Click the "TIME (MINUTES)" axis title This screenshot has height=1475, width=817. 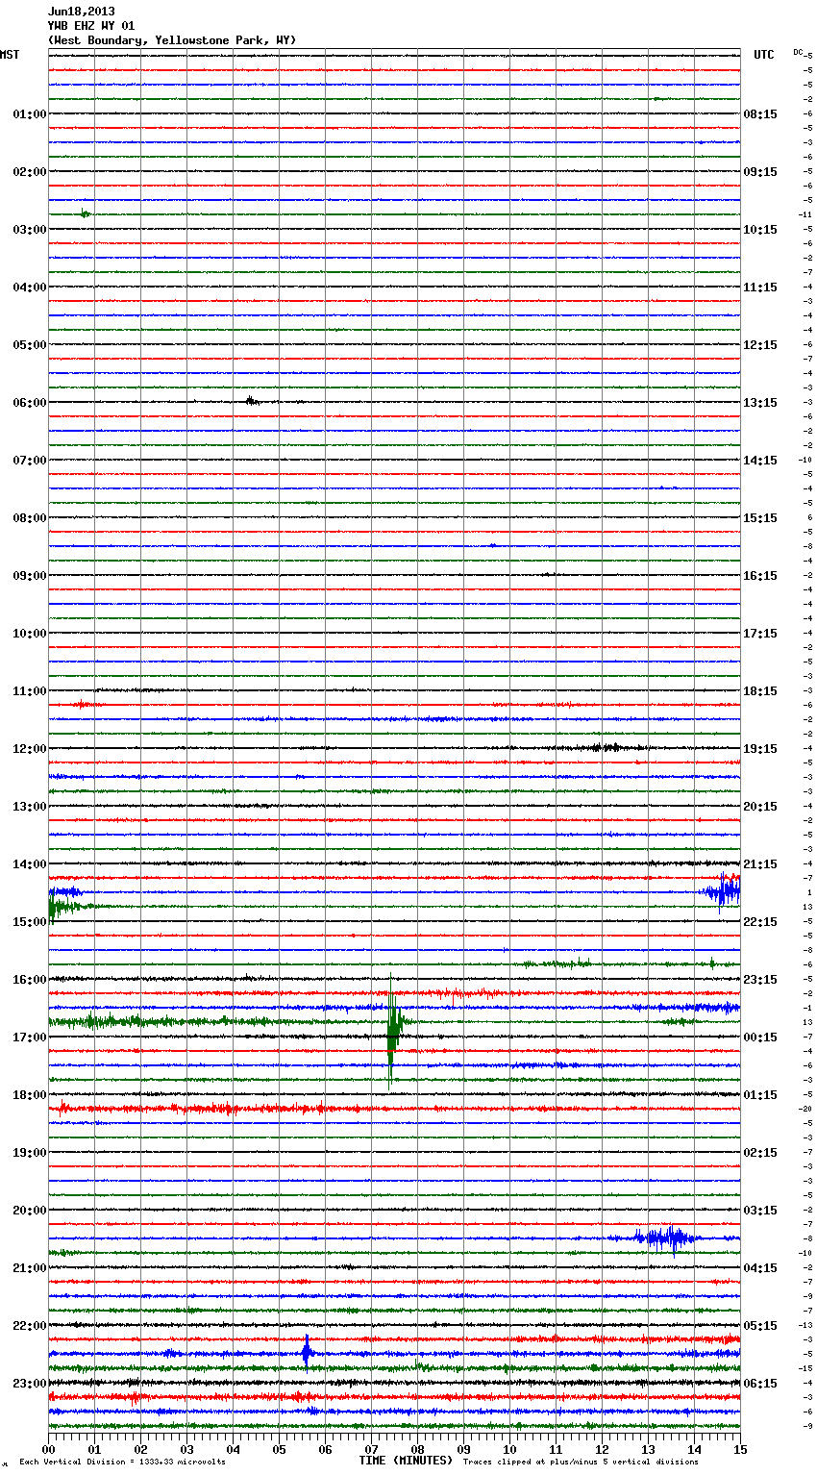[x=406, y=1461]
